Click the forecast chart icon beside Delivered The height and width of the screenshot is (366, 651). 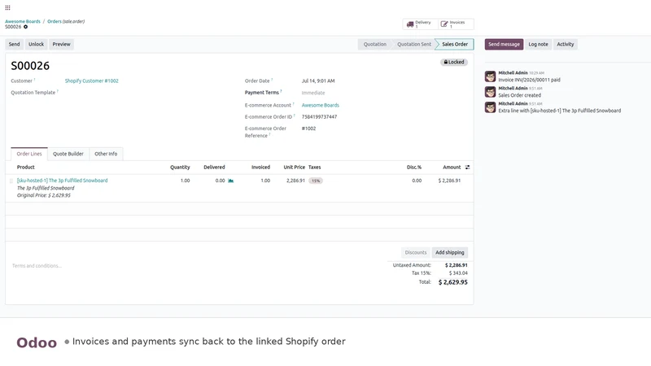point(231,181)
